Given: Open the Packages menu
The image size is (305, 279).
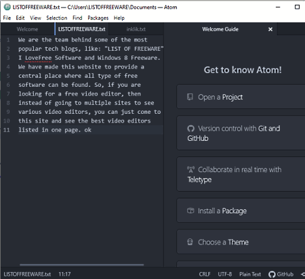Looking at the screenshot, I should click(x=98, y=18).
